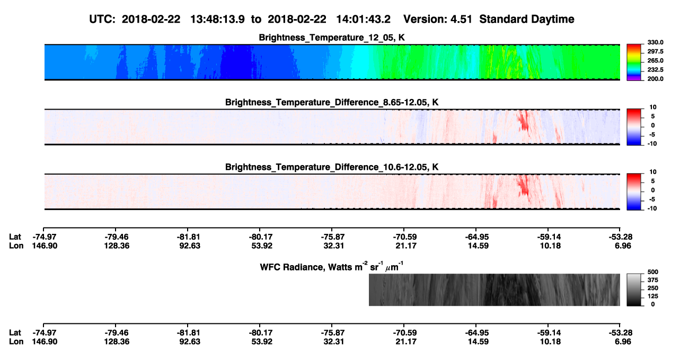Select the 10.6-12.05 difference image strip
Viewport: 689px width, 353px height.
pyautogui.click(x=332, y=192)
